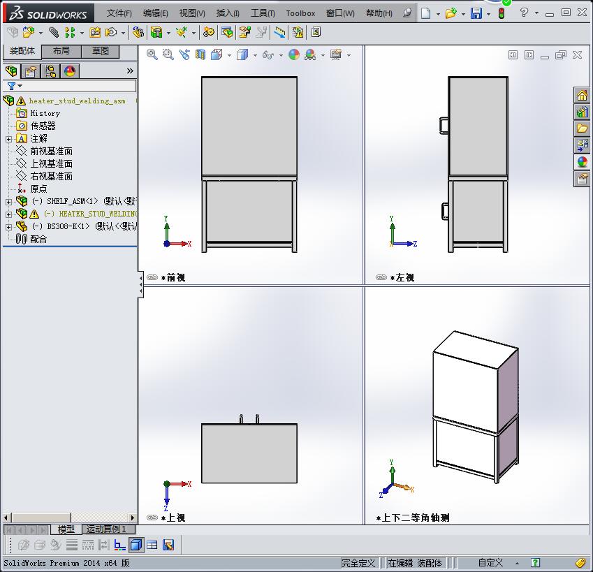Click the Linear Component Pattern icon
593x572 pixels.
[x=70, y=33]
